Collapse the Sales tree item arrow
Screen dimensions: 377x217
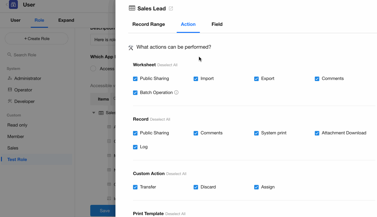coord(94,113)
